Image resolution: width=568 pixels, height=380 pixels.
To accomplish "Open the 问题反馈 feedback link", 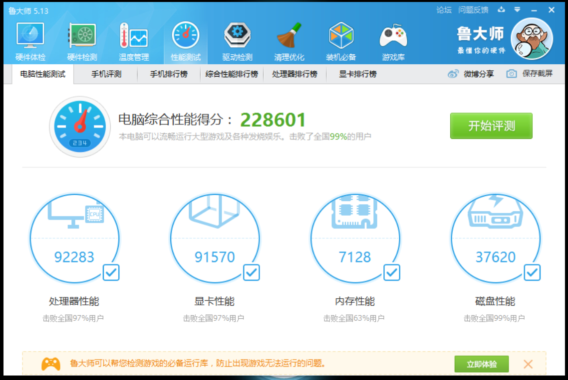I will pos(473,10).
